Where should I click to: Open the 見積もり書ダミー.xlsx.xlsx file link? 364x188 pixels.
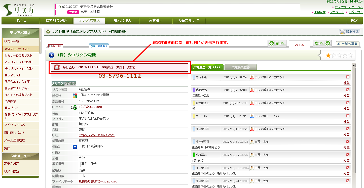(97, 181)
